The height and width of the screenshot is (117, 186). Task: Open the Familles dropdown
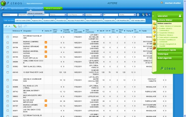point(94,15)
